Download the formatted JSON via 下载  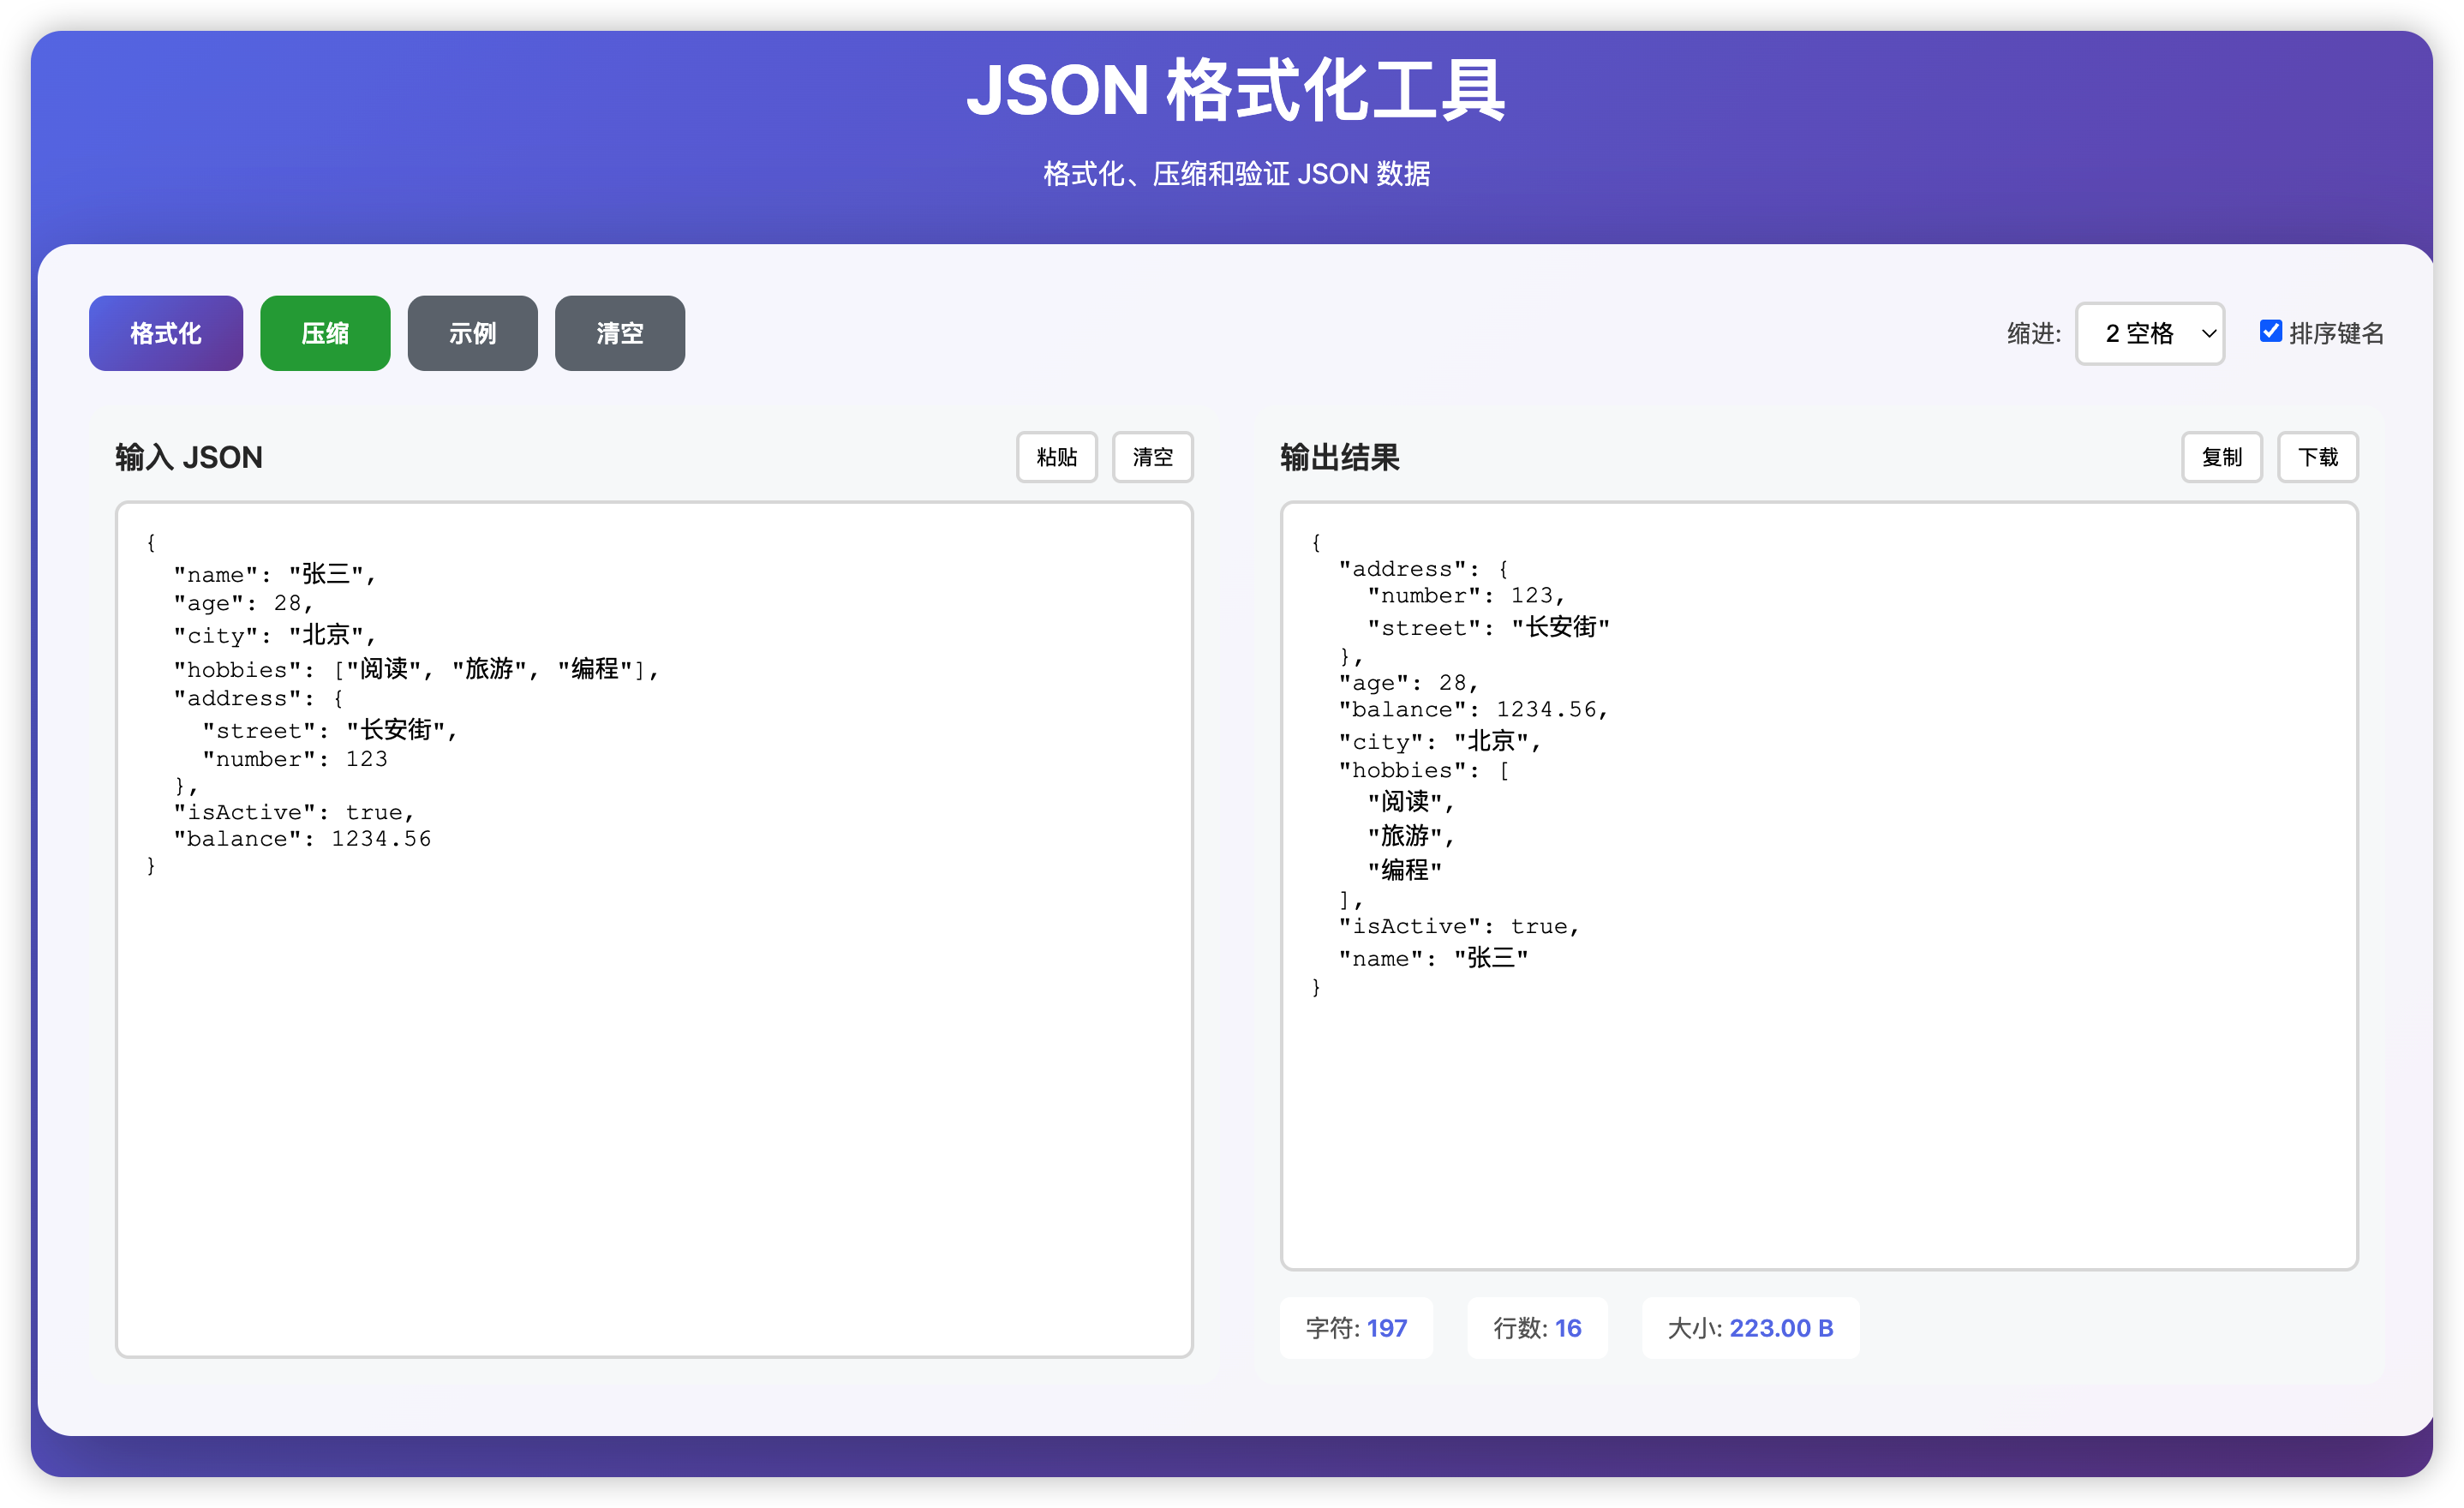(2318, 457)
